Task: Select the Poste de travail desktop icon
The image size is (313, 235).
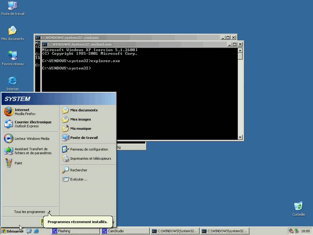Action: point(13,8)
